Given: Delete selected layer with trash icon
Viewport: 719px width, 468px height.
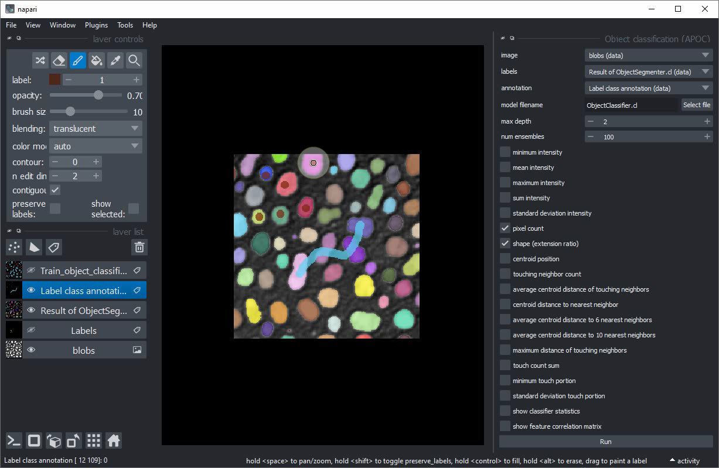Looking at the screenshot, I should click(x=139, y=247).
